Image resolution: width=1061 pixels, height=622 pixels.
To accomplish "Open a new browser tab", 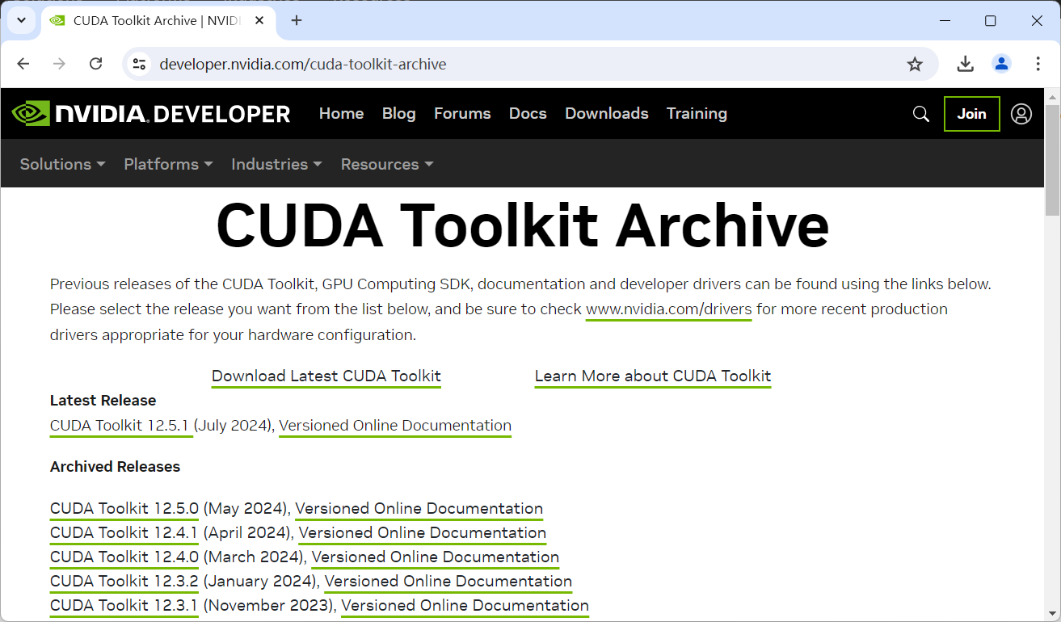I will tap(296, 21).
